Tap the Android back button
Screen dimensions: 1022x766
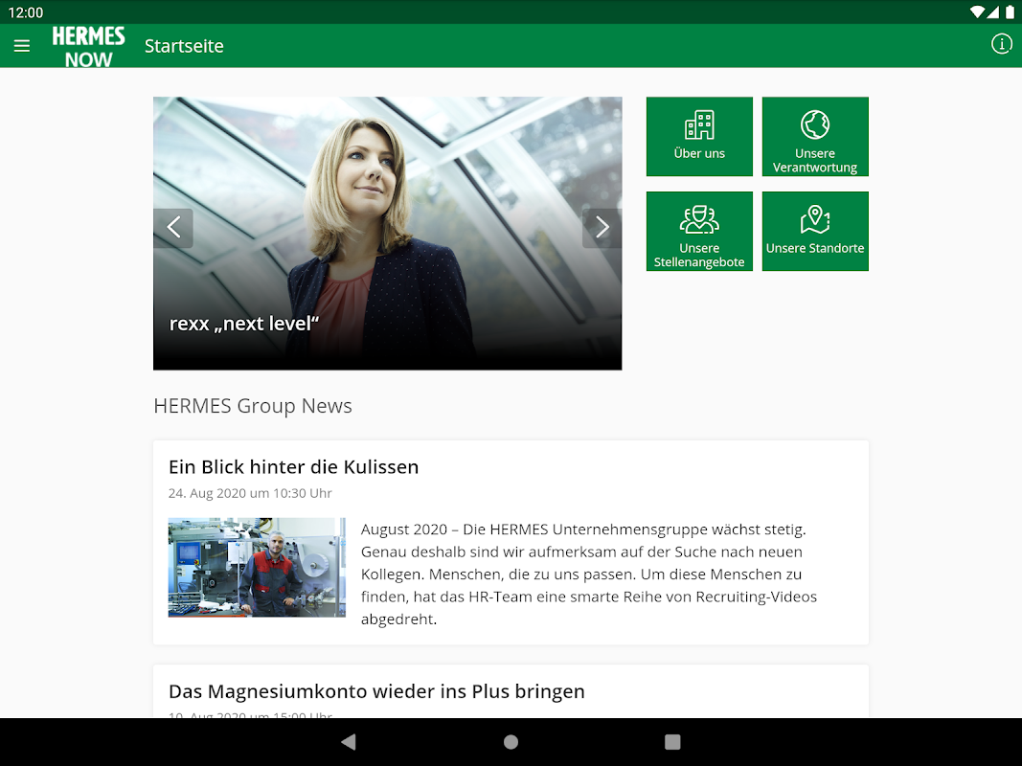point(349,742)
